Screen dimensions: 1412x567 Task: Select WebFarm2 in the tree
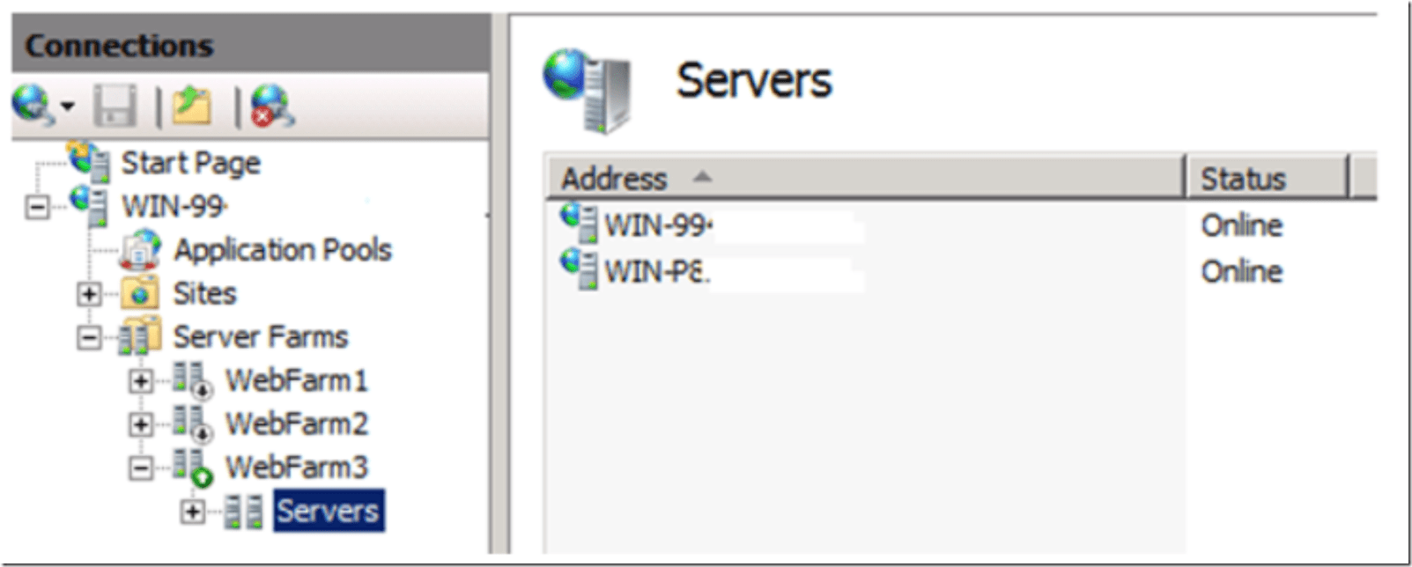point(296,423)
